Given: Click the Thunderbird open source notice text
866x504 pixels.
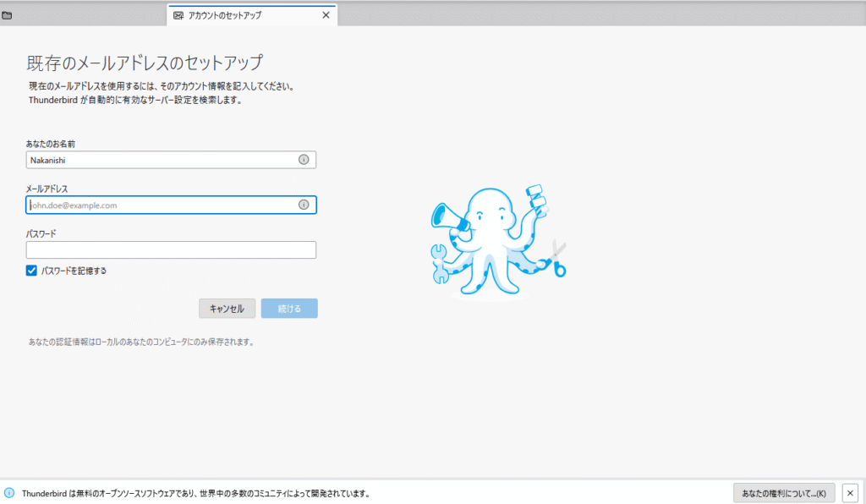Looking at the screenshot, I should (195, 494).
